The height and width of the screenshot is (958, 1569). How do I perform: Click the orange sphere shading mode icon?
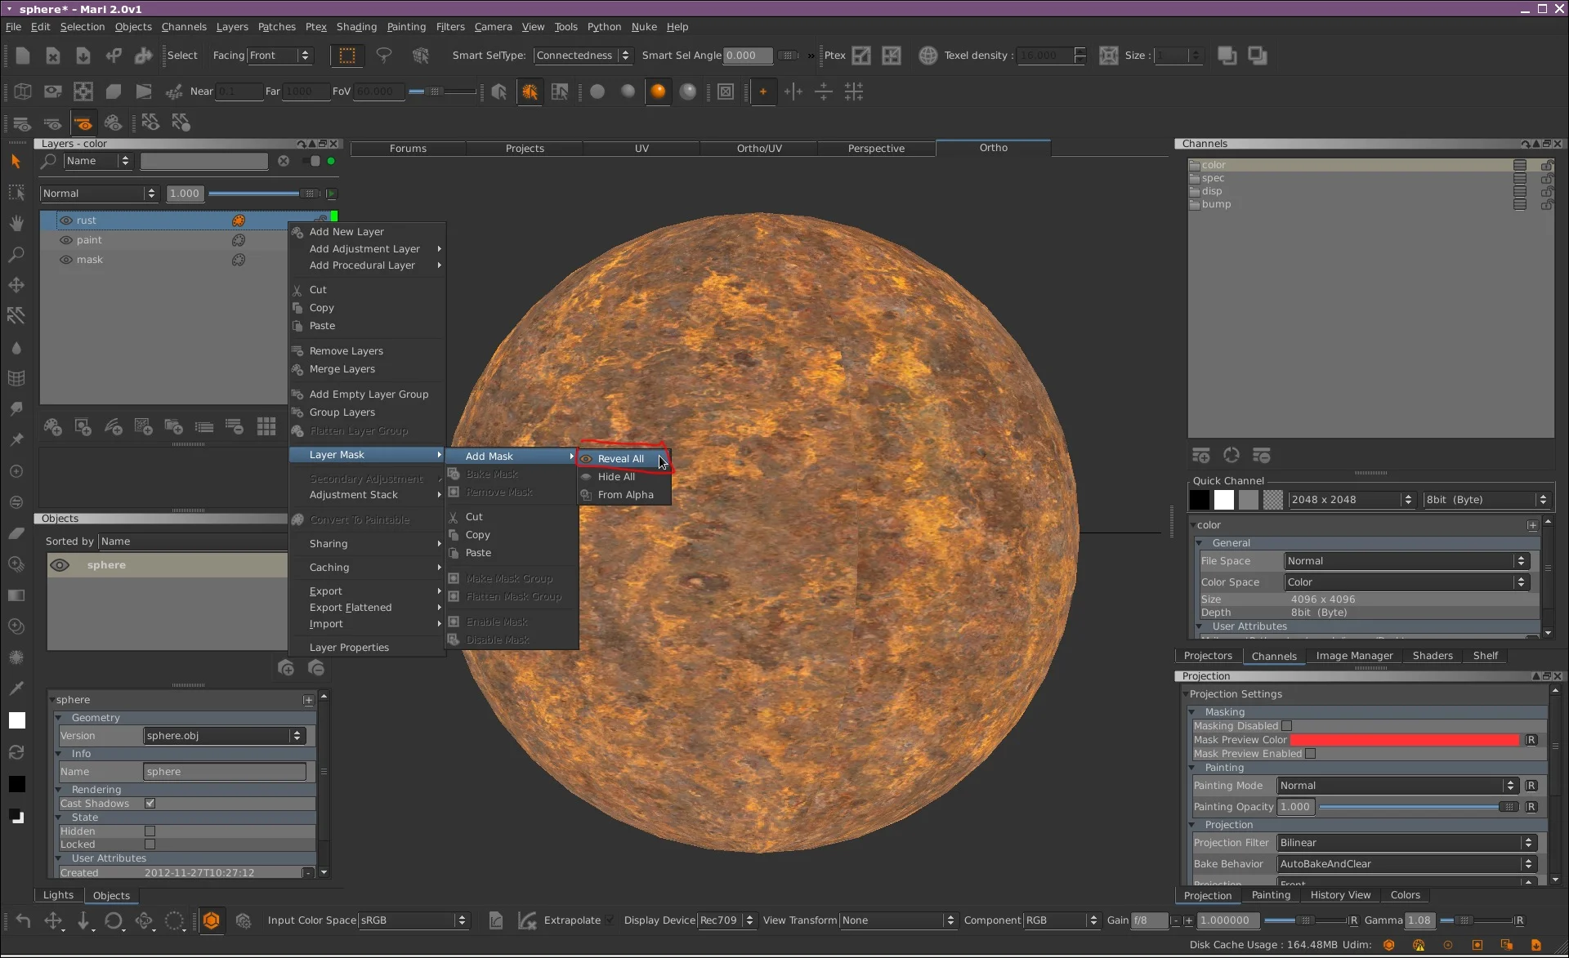coord(658,91)
